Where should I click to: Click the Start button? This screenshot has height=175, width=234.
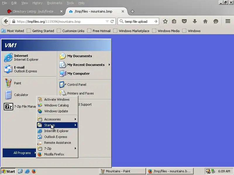[x=8, y=171]
